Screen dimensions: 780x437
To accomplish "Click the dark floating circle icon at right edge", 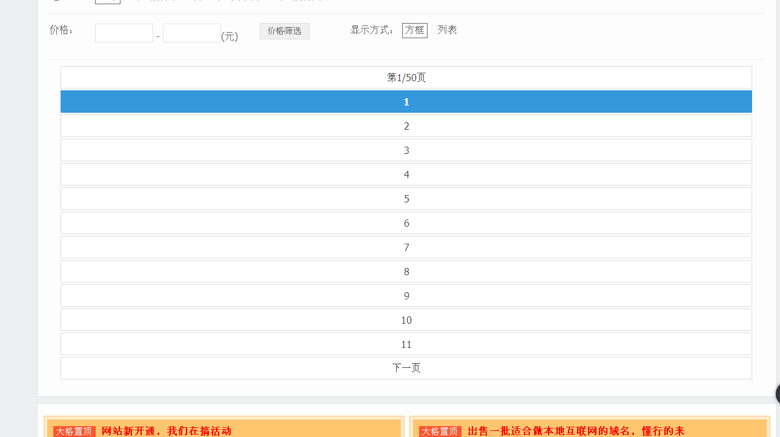I will (778, 394).
